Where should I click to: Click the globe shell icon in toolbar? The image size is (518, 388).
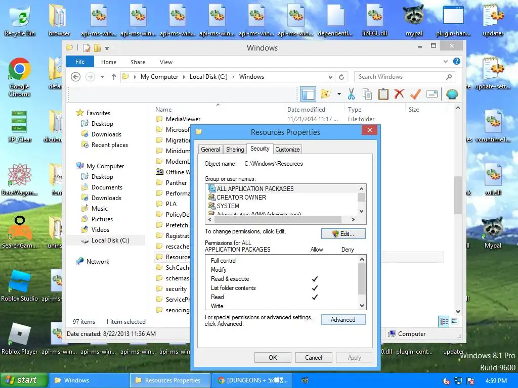click(452, 94)
